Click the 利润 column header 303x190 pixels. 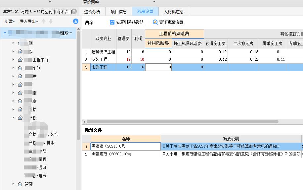pos(138,38)
